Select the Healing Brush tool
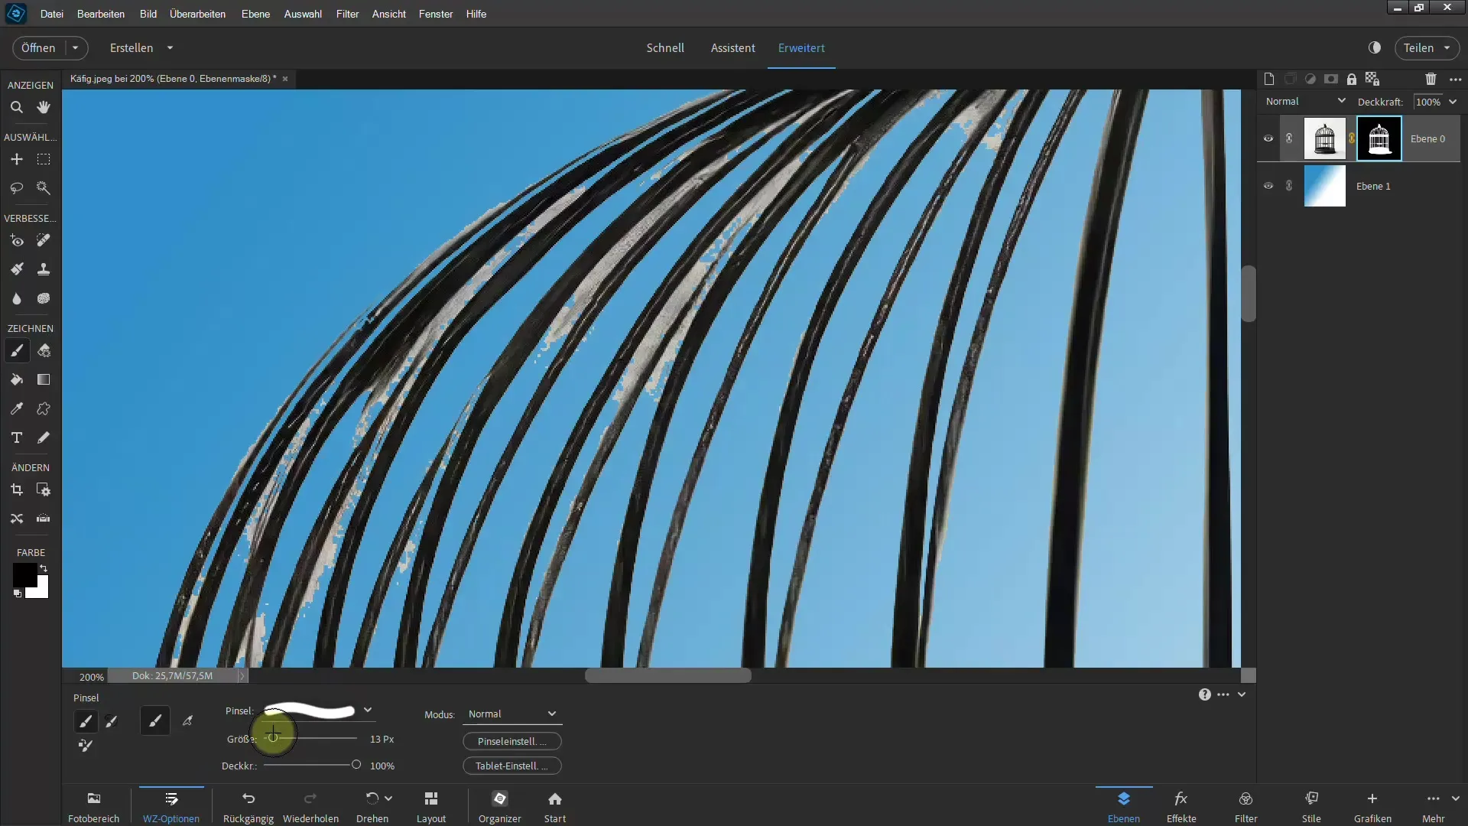The height and width of the screenshot is (826, 1468). (44, 239)
